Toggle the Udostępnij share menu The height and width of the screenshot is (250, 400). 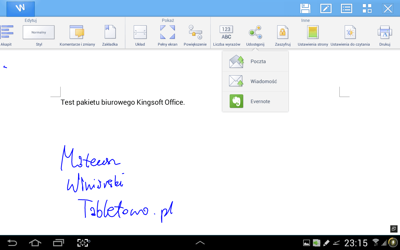[255, 36]
